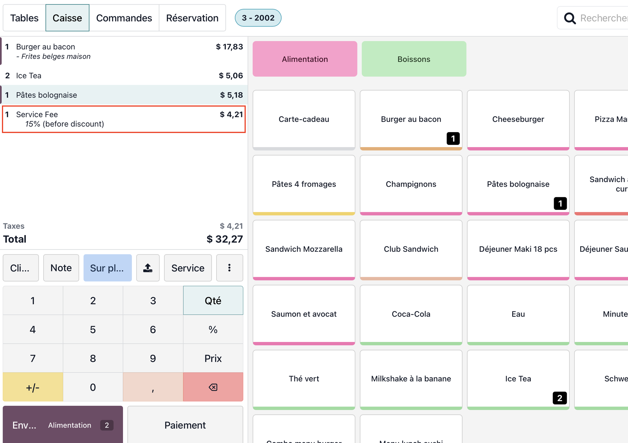This screenshot has height=443, width=628.
Task: Add Ice Tea product card
Action: [x=518, y=380]
